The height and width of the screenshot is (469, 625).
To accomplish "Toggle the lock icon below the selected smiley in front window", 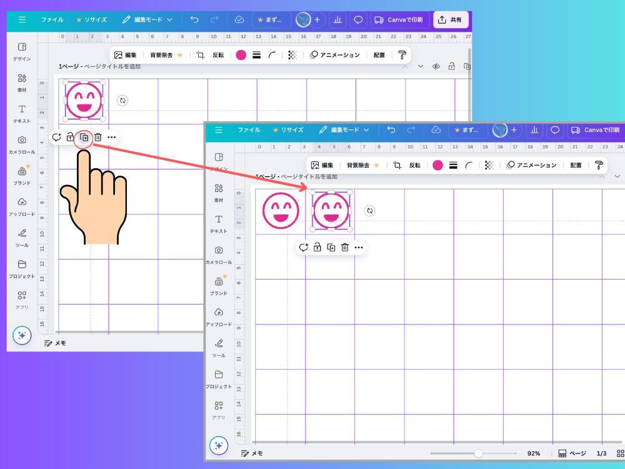I will 317,248.
